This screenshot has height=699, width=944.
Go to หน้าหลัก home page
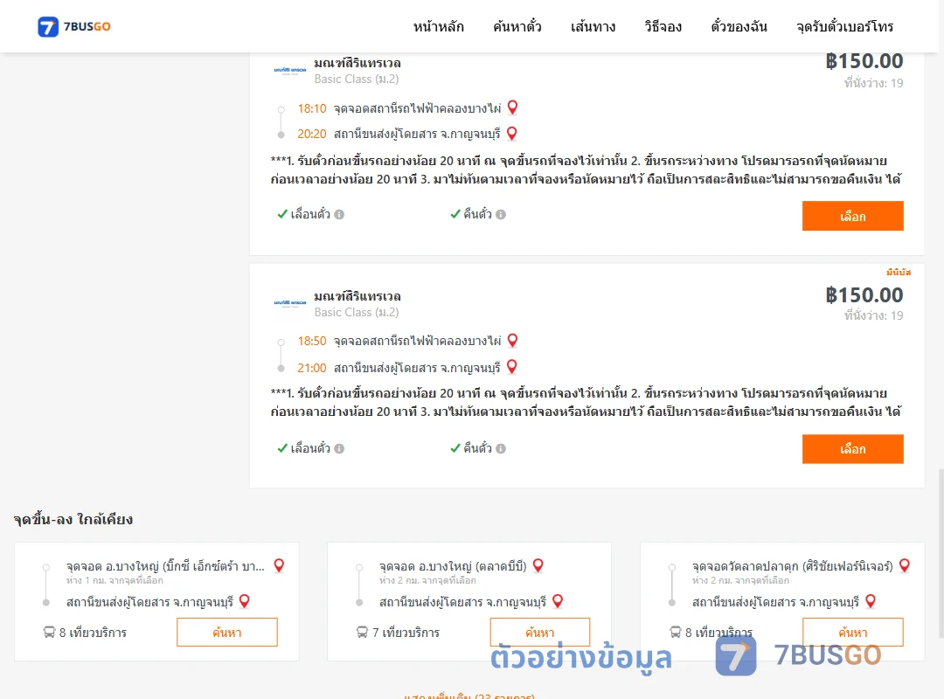pyautogui.click(x=438, y=26)
